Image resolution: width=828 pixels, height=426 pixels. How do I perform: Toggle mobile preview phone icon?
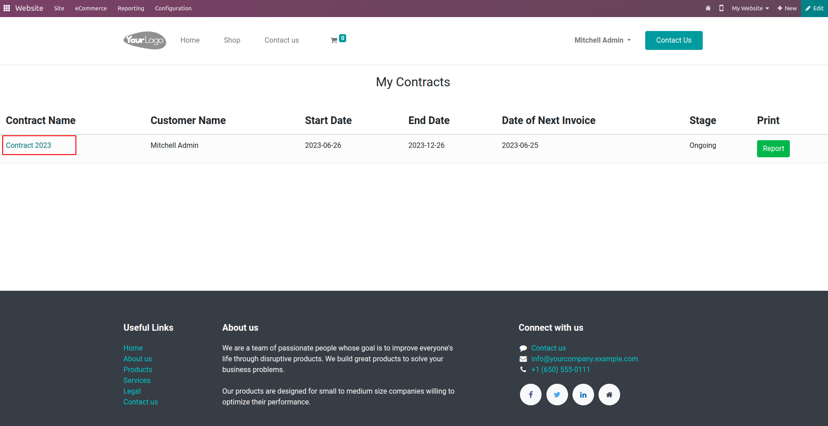point(721,9)
